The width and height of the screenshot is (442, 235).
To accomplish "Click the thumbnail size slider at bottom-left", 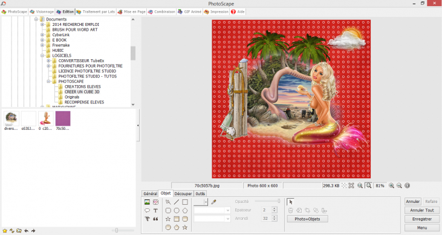I will [117, 231].
